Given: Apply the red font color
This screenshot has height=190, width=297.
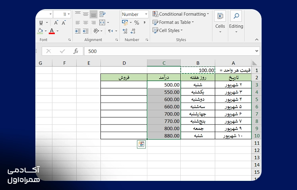Looking at the screenshot, I should tap(52, 31).
